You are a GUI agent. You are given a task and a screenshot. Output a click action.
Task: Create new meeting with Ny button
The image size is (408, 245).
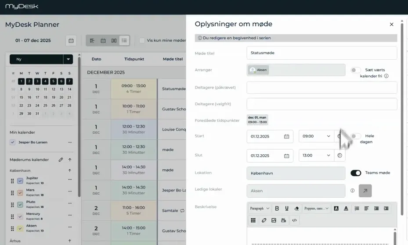[x=36, y=59]
